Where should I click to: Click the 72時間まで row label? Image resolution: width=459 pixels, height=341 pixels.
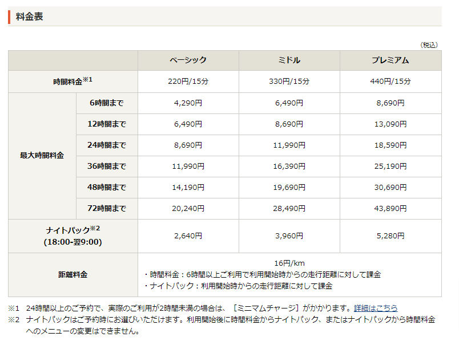(x=107, y=209)
